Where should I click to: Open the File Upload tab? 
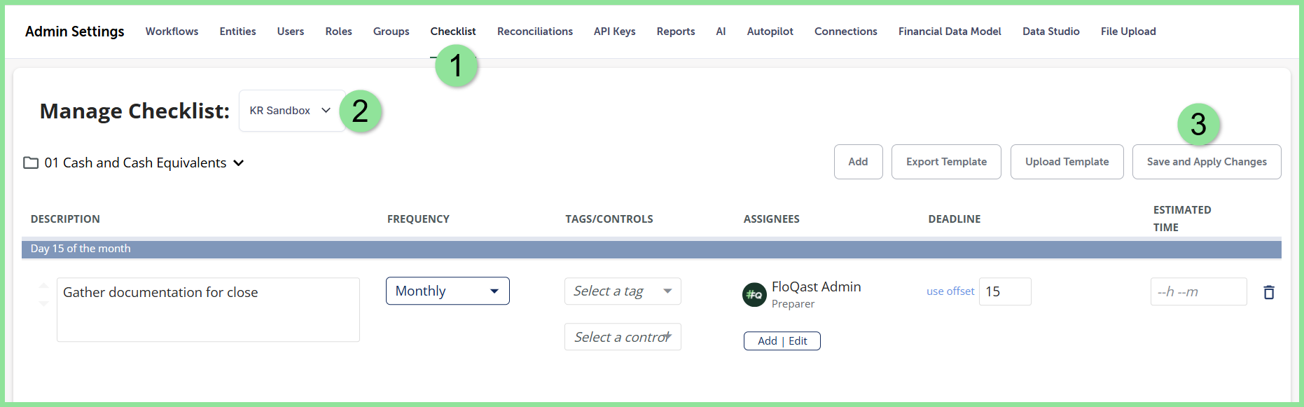click(x=1128, y=32)
